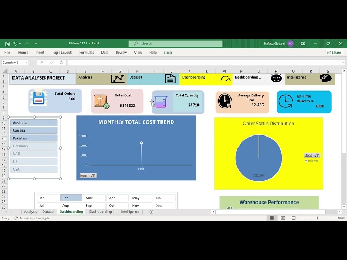Click the Dataset navigation button
The width and height of the screenshot is (347, 260).
pos(153,79)
